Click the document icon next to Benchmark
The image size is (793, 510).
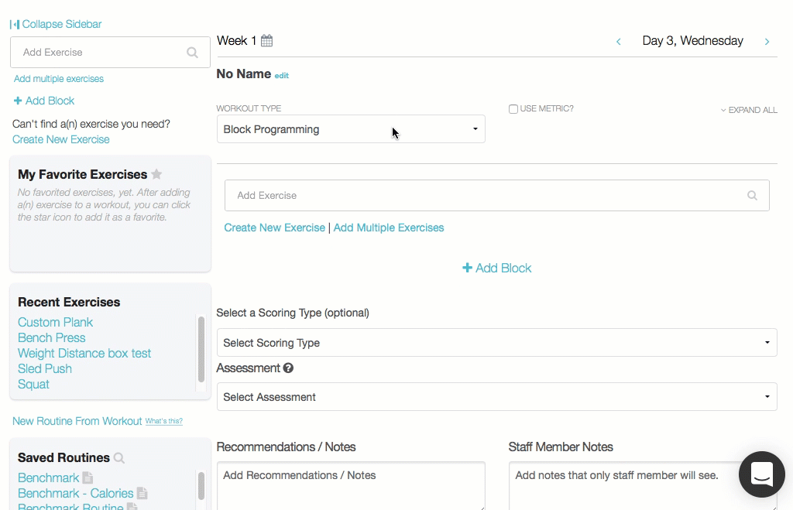[x=88, y=478]
